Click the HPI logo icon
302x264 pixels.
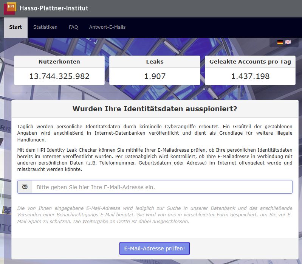click(10, 8)
